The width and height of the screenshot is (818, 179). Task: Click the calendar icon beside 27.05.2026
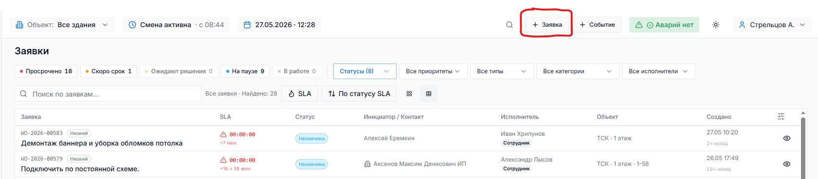point(247,25)
